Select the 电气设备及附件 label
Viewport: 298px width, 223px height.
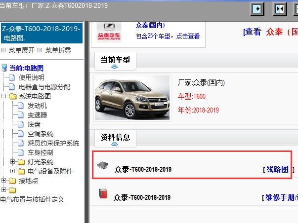(50, 171)
